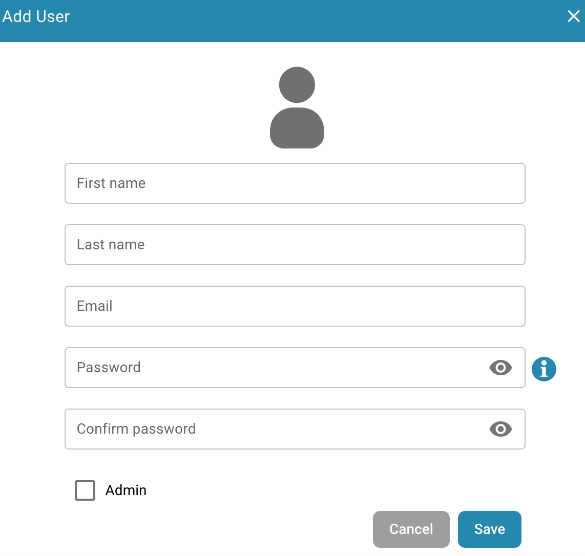Click the 'Confirm password' placeholder text
This screenshot has height=556, width=585.
[136, 429]
